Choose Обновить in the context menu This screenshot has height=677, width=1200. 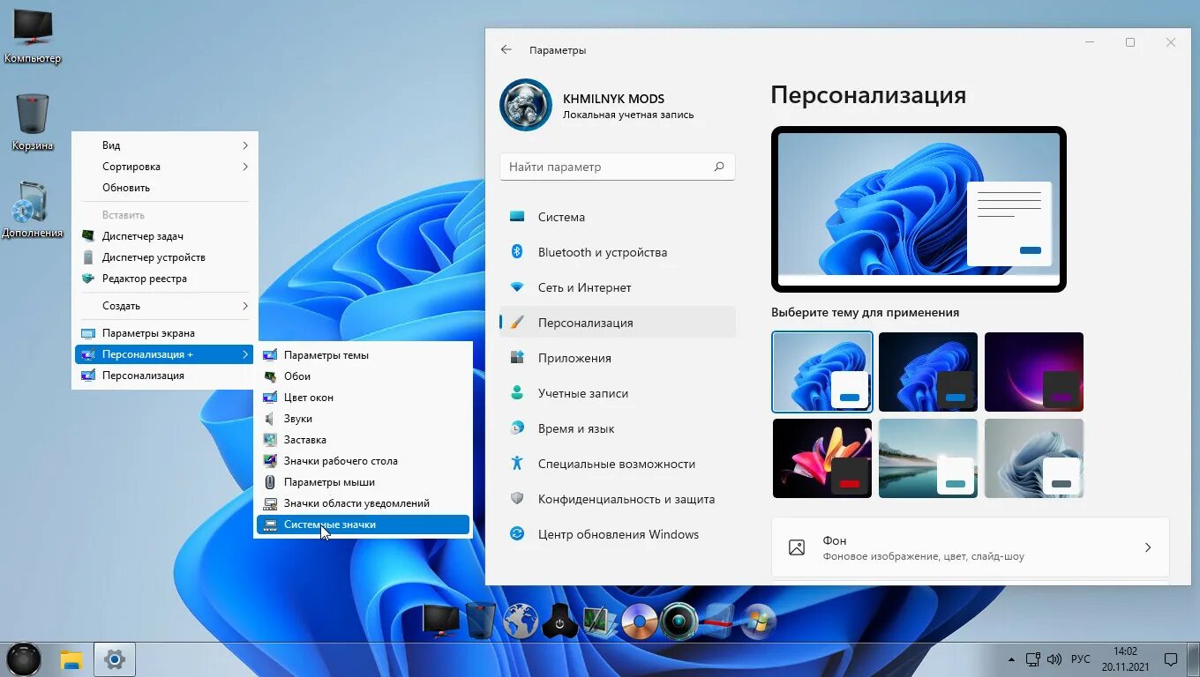click(165, 188)
